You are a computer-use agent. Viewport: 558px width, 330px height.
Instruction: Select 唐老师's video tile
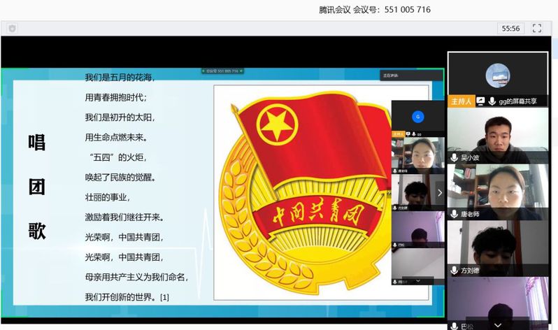click(497, 192)
